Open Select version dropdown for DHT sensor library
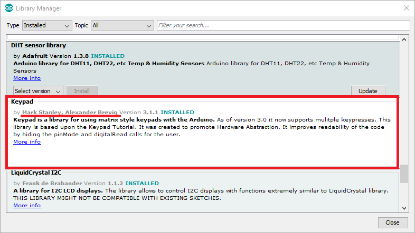This screenshot has width=415, height=233. (38, 91)
